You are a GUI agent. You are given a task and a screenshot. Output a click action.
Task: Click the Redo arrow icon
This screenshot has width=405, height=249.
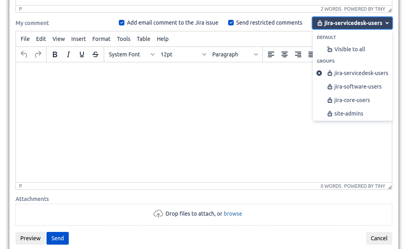[x=38, y=54]
